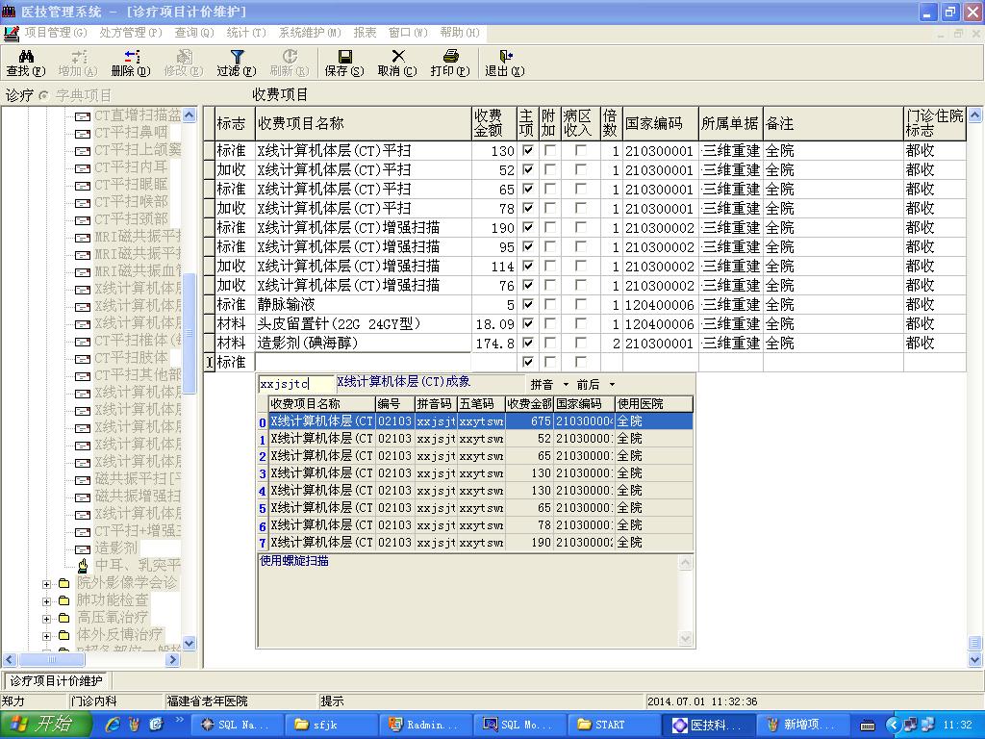Image resolution: width=985 pixels, height=739 pixels.
Task: Click the 打印 (Print) printer icon
Action: point(449,64)
